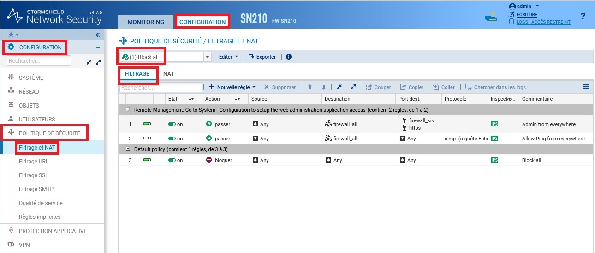Click the information icon beside Exporter
Screen dimensions: 595x253
tap(289, 57)
